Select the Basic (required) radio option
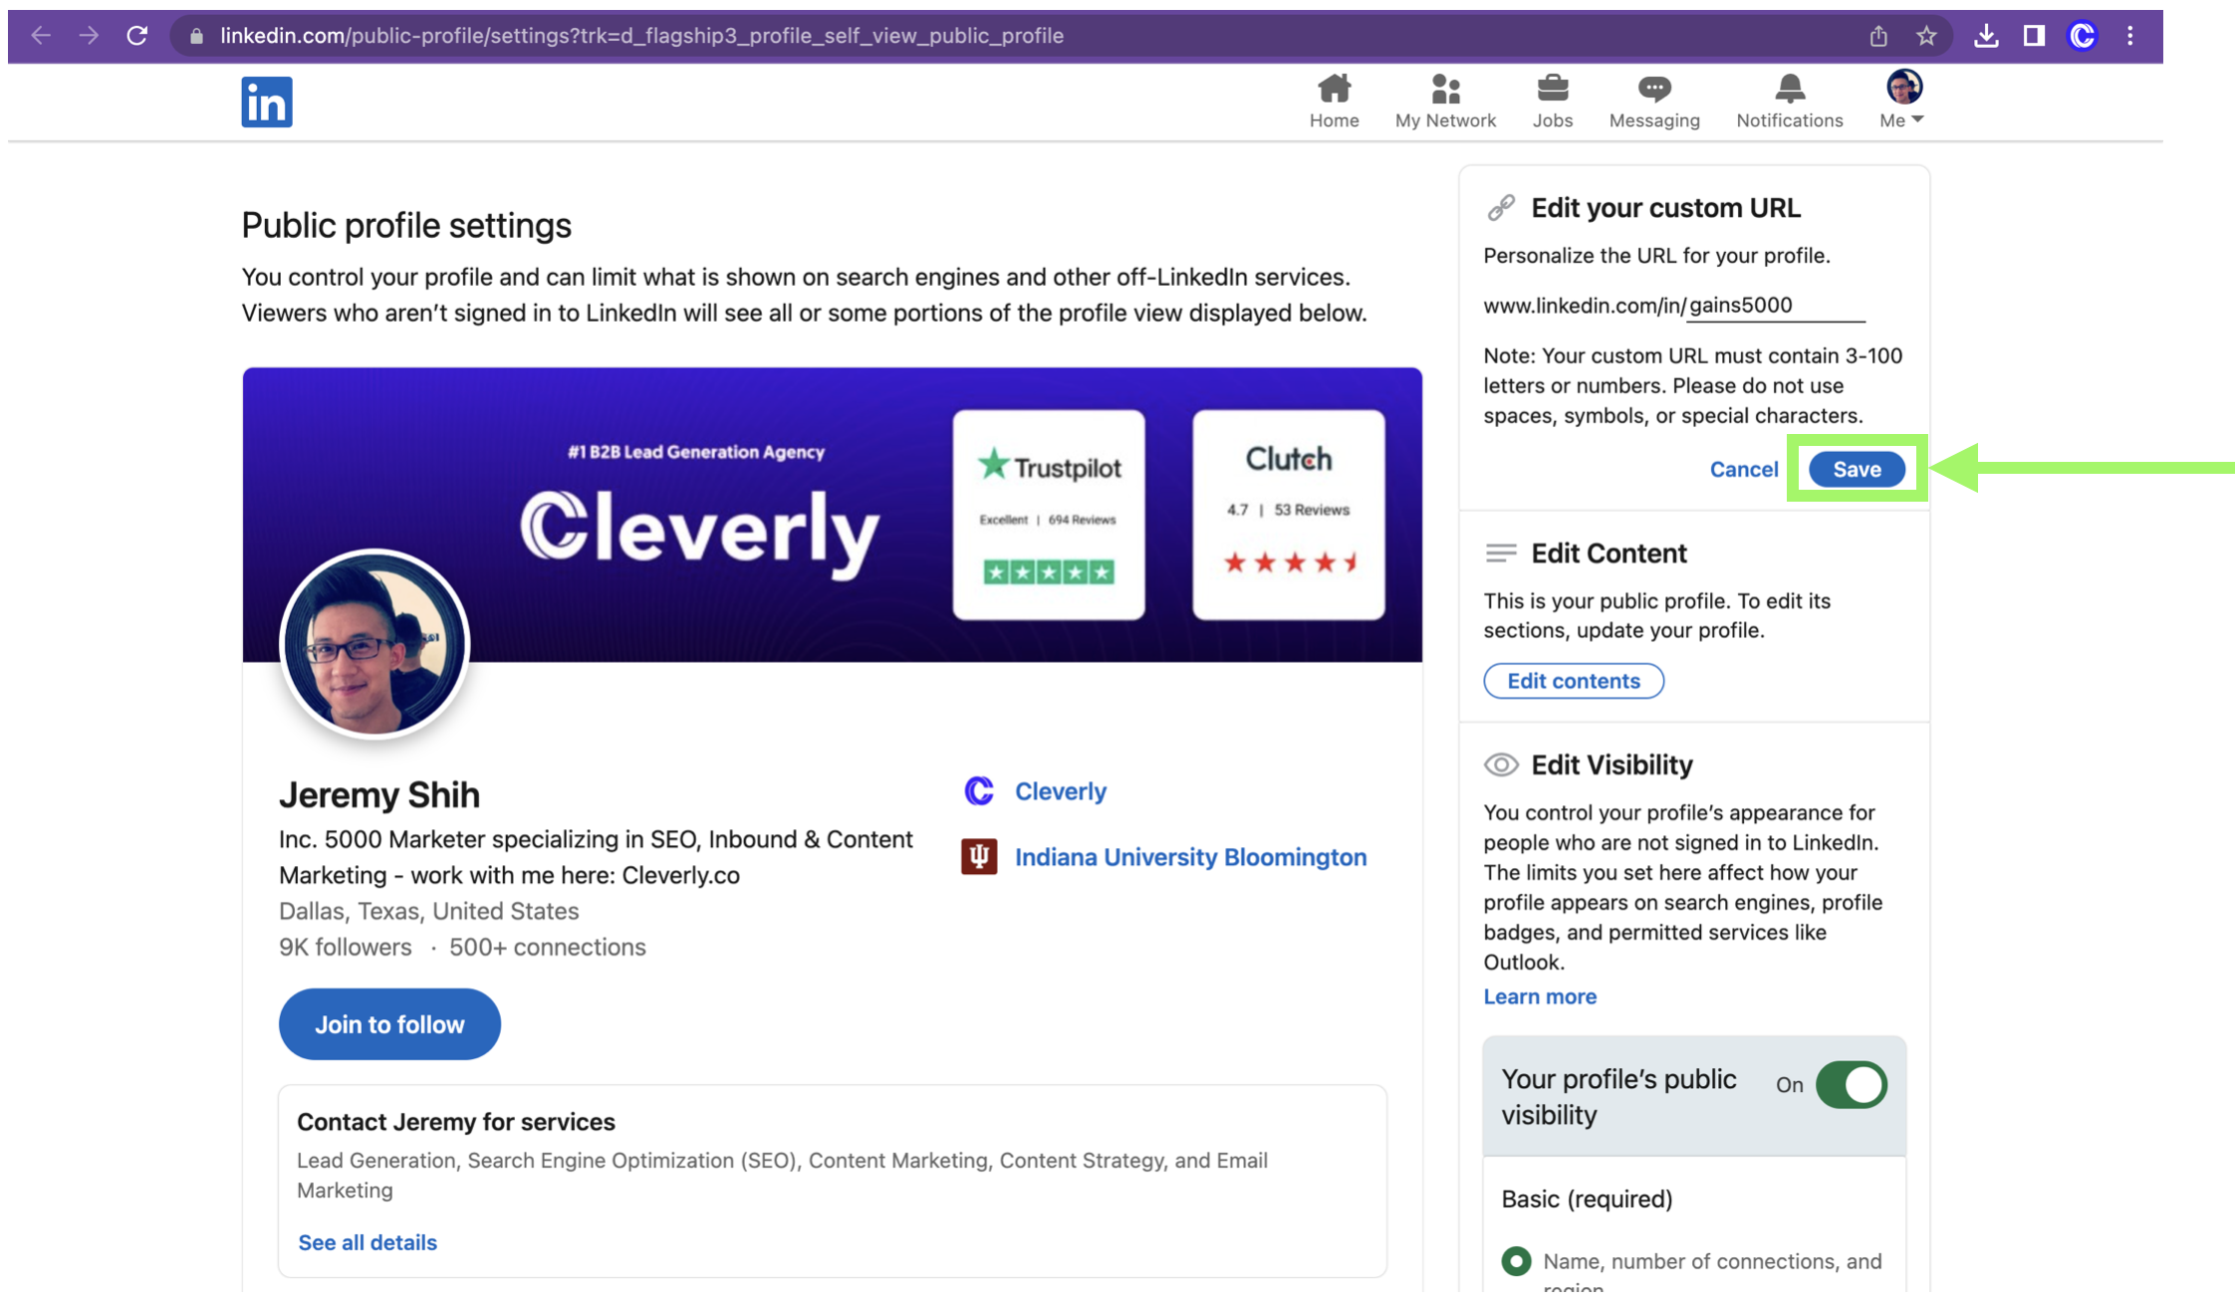The width and height of the screenshot is (2235, 1304). 1516,1260
